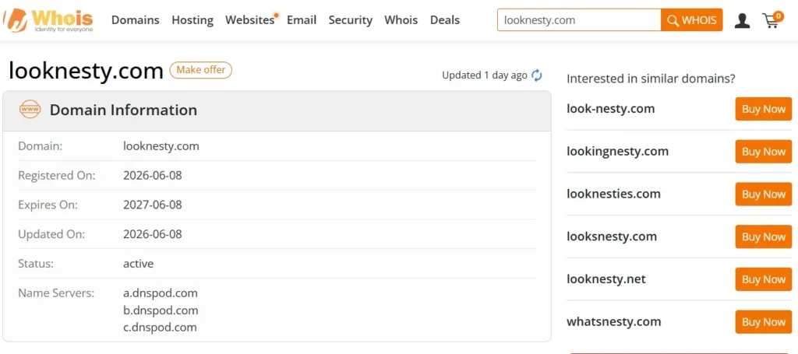Click the Status label
798x354 pixels.
pyautogui.click(x=36, y=264)
